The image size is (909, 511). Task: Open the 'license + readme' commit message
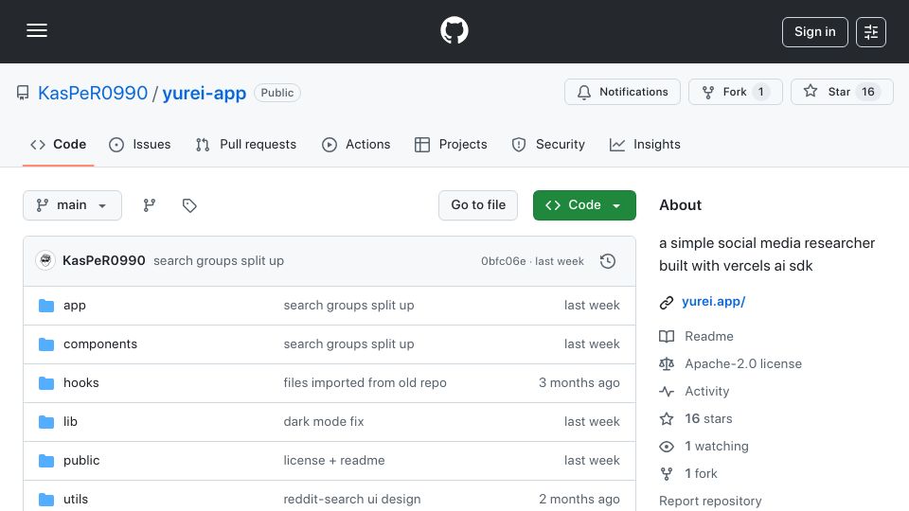(x=334, y=461)
